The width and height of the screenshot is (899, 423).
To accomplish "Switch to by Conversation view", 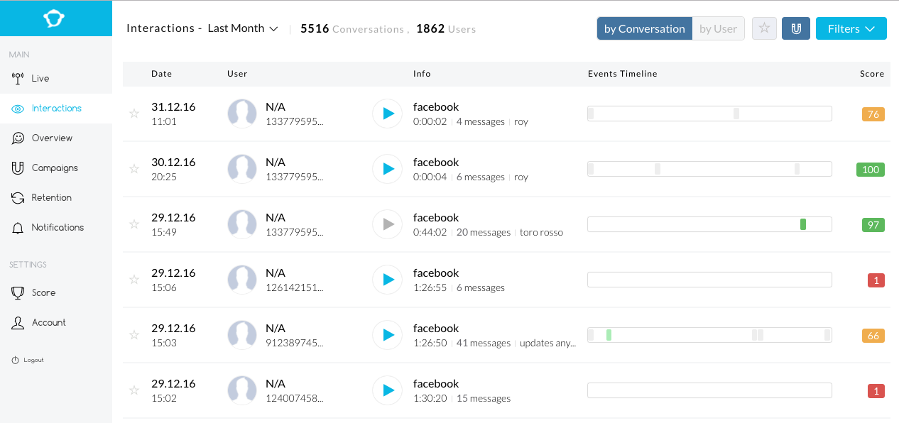I will point(645,28).
